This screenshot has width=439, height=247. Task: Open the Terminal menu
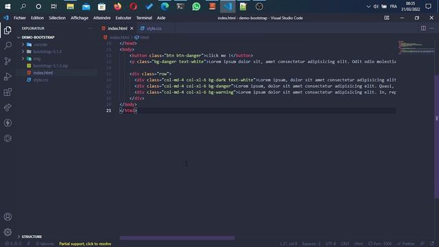coord(144,18)
